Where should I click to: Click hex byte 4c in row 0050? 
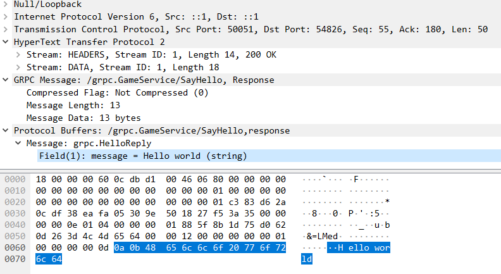click(87, 236)
